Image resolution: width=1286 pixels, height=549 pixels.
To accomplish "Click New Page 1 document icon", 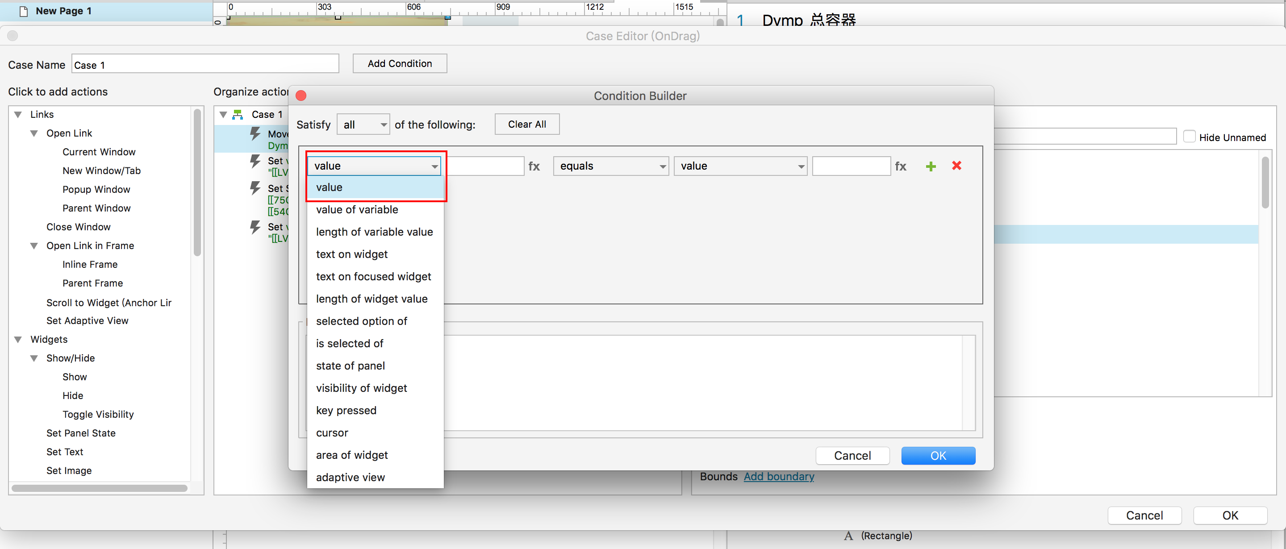I will [24, 11].
